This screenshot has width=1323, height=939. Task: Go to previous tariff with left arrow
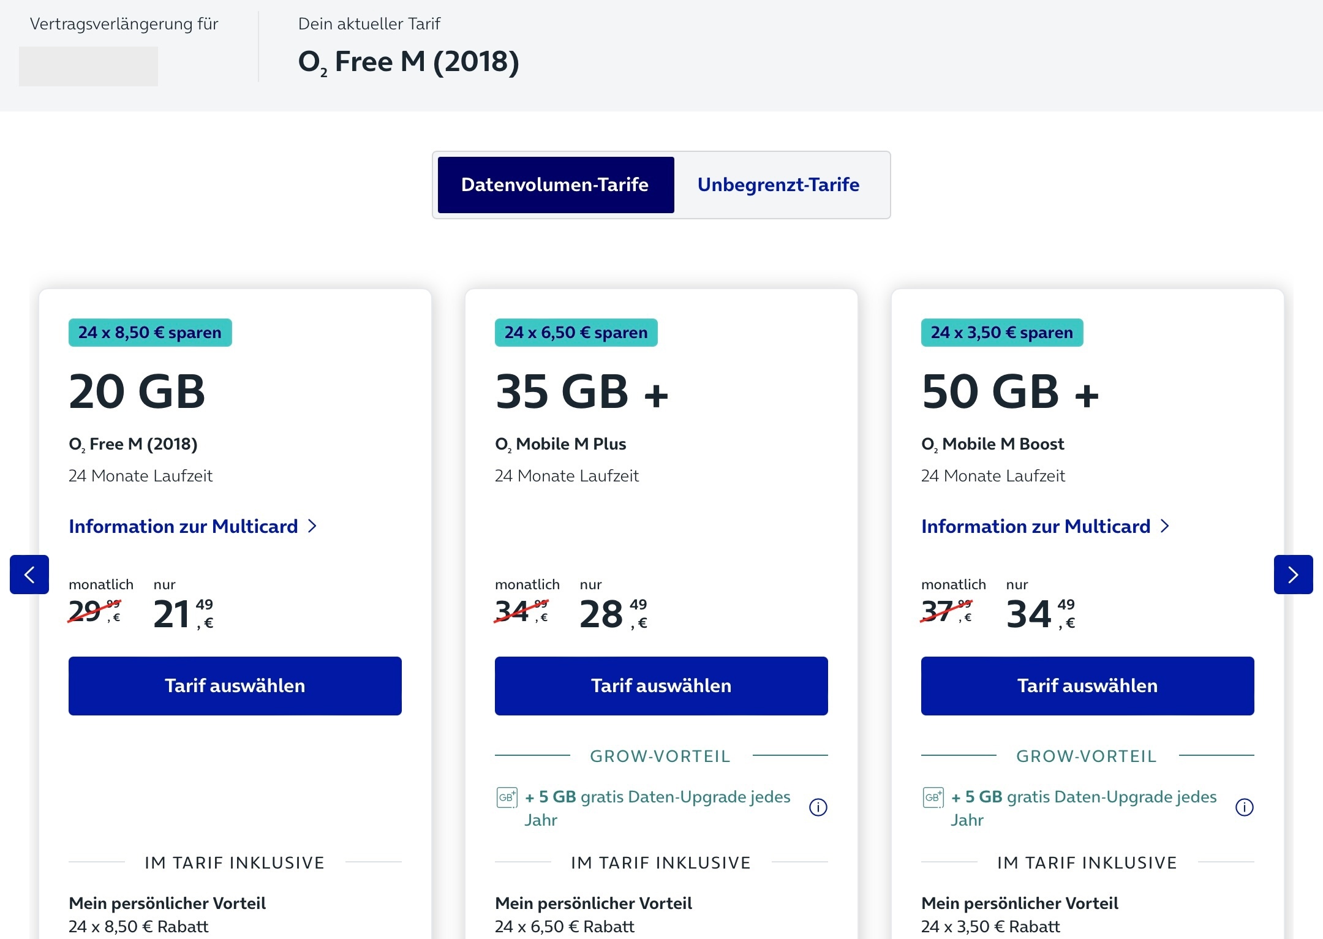[x=29, y=575]
